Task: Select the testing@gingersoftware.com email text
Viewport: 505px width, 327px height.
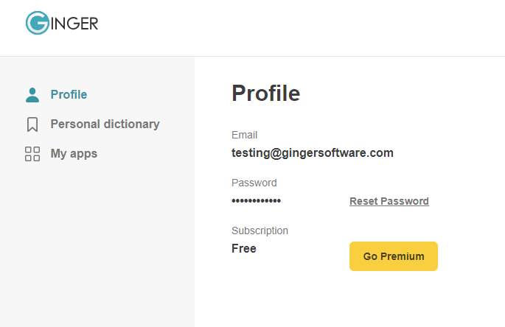Action: click(x=312, y=153)
